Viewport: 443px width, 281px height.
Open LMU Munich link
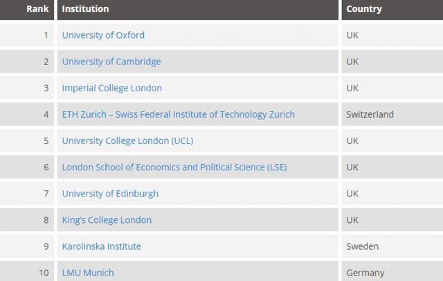[x=88, y=273]
